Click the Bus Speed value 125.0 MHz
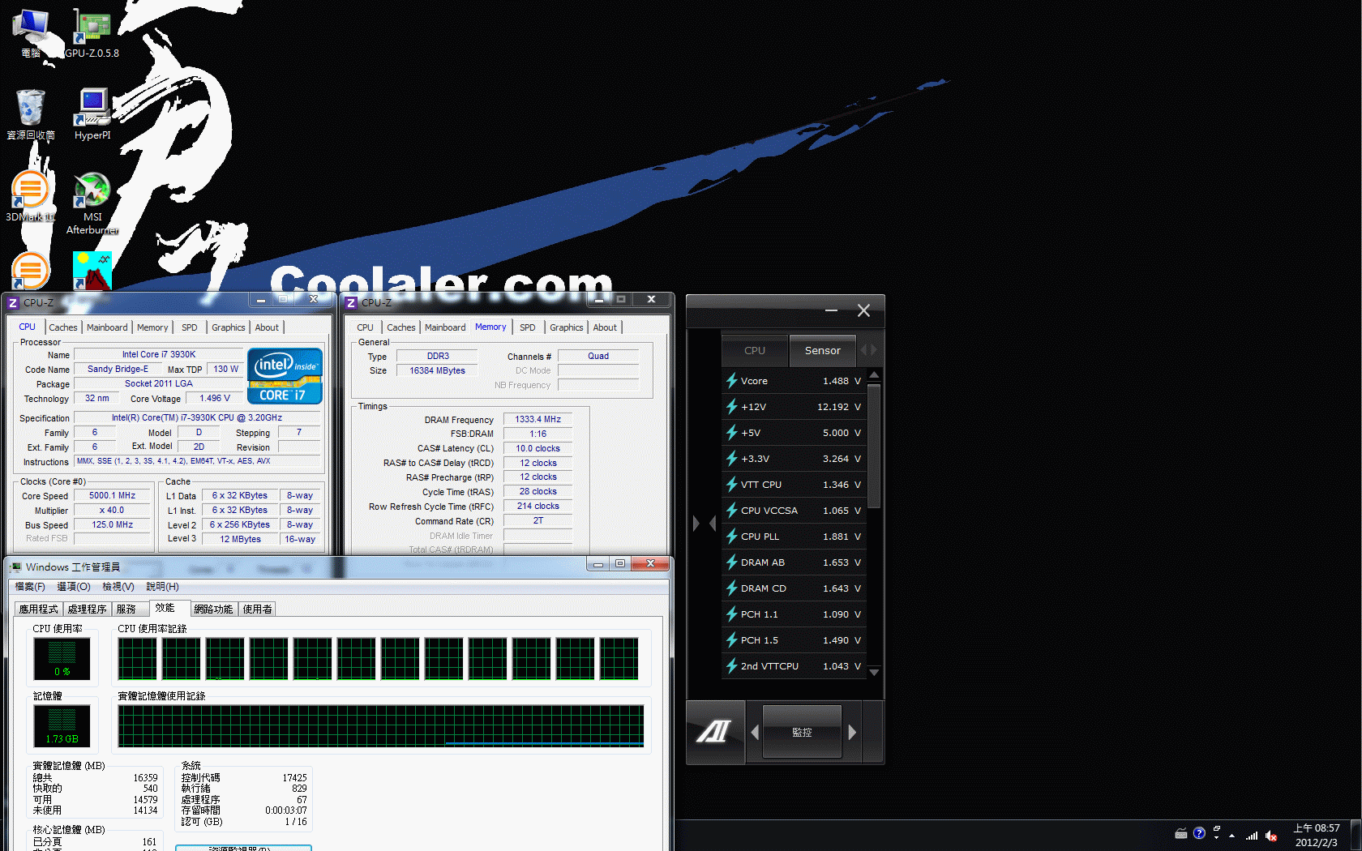This screenshot has height=851, width=1362. (112, 525)
